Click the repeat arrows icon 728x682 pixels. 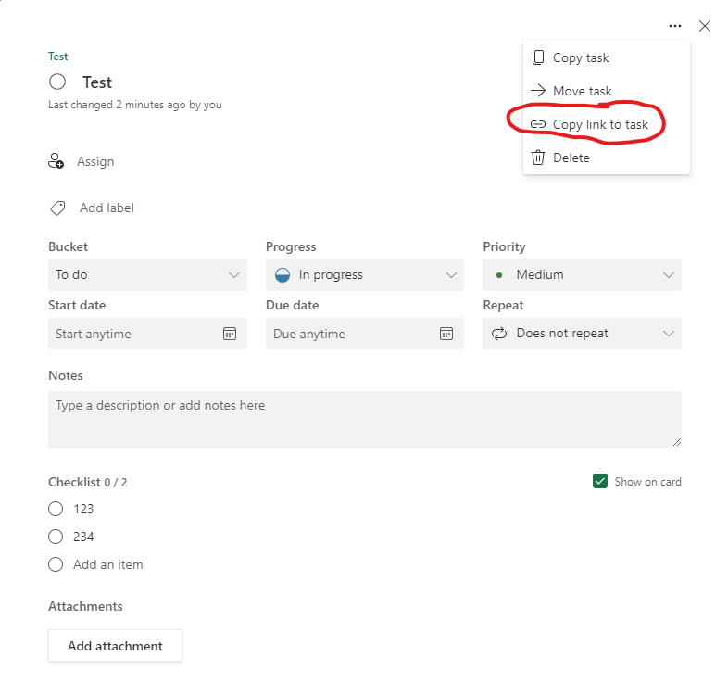click(499, 334)
